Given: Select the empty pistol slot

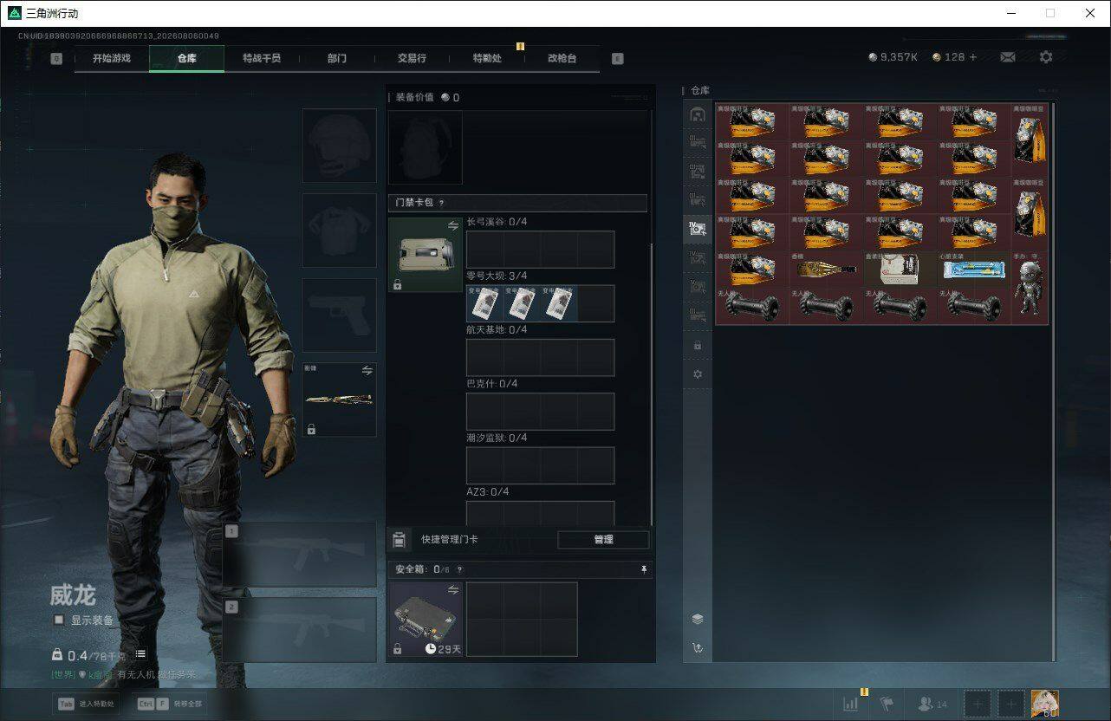Looking at the screenshot, I should 339,315.
